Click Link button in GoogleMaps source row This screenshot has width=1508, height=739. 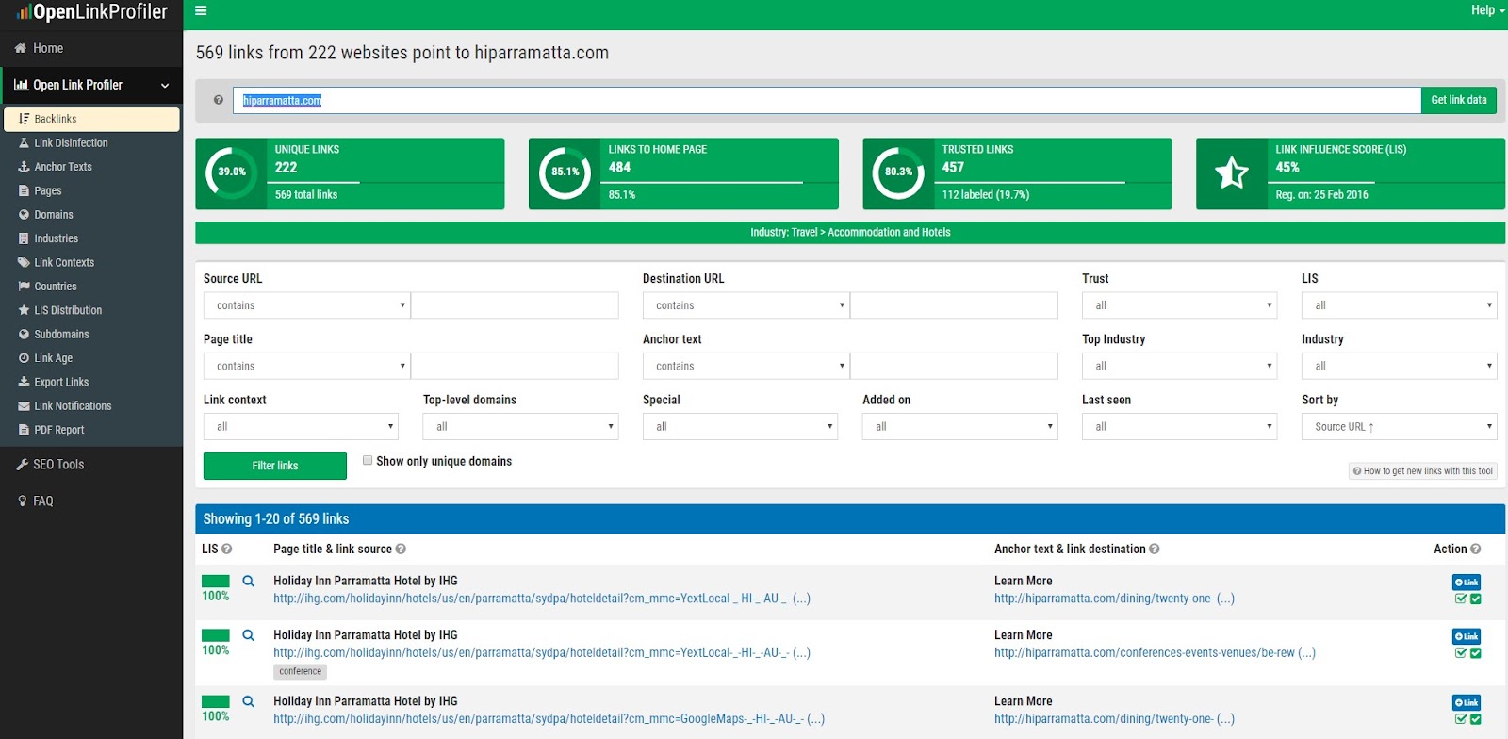[x=1467, y=702]
